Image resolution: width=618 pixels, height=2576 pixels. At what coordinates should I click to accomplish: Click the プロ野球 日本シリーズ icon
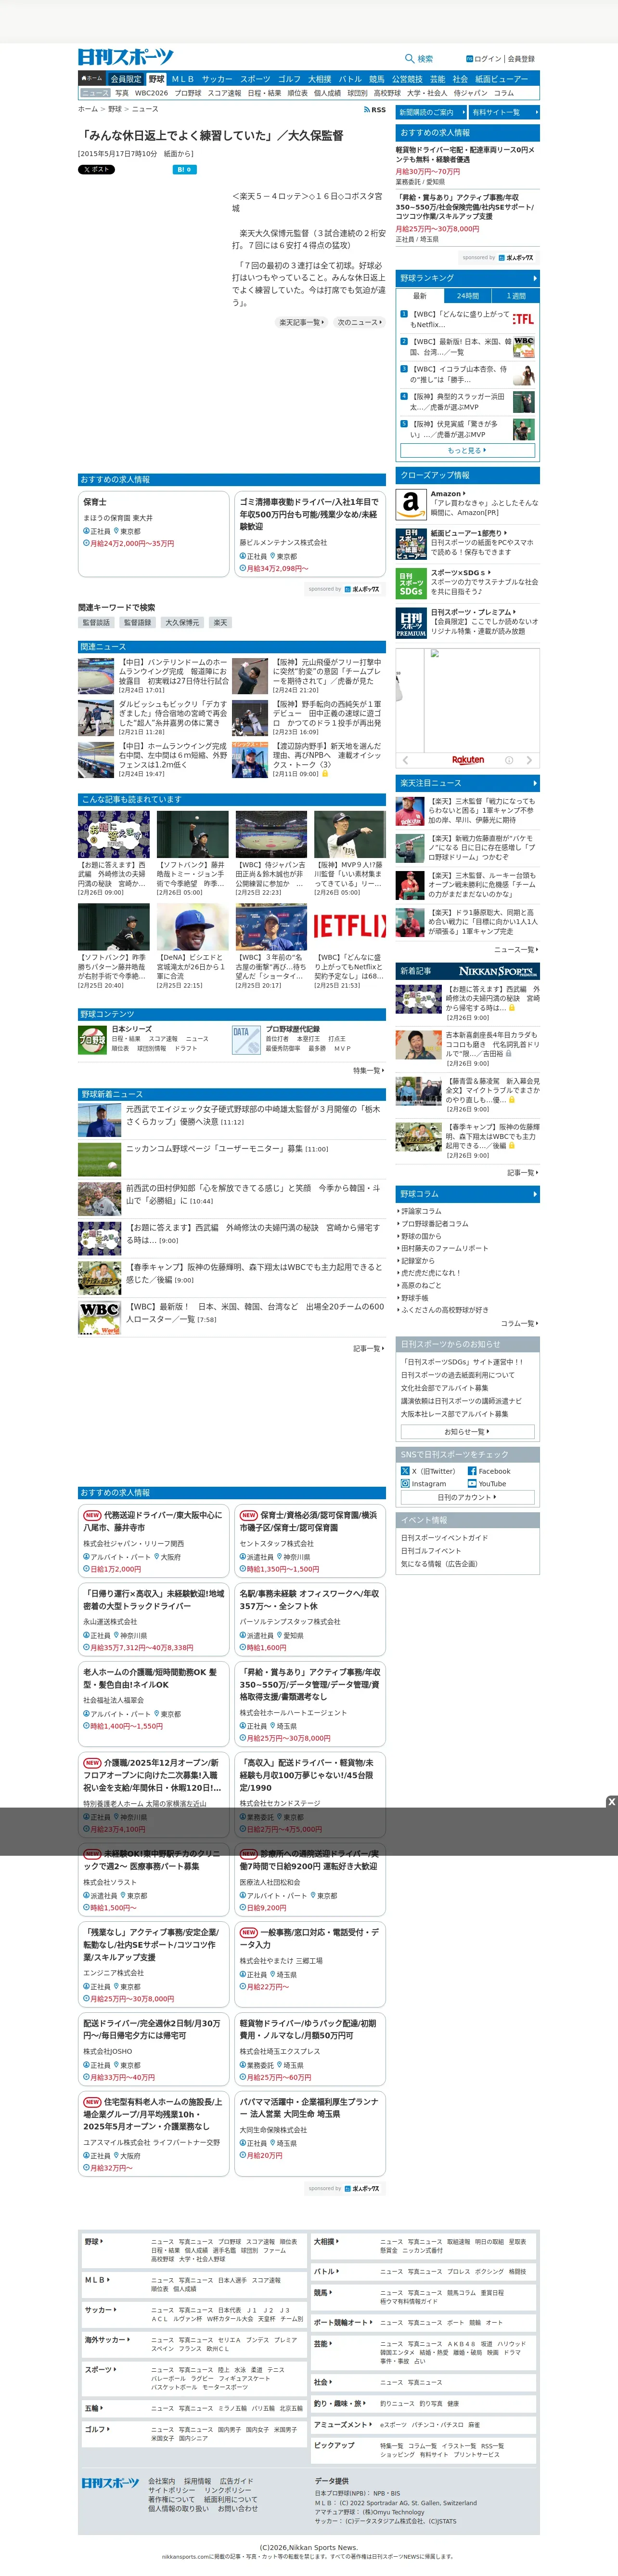92,1040
